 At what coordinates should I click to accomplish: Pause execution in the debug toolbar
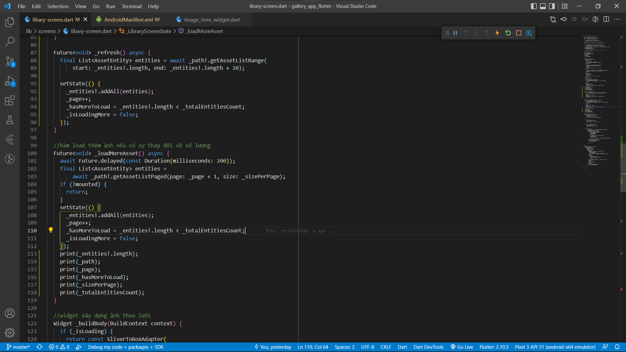(455, 33)
